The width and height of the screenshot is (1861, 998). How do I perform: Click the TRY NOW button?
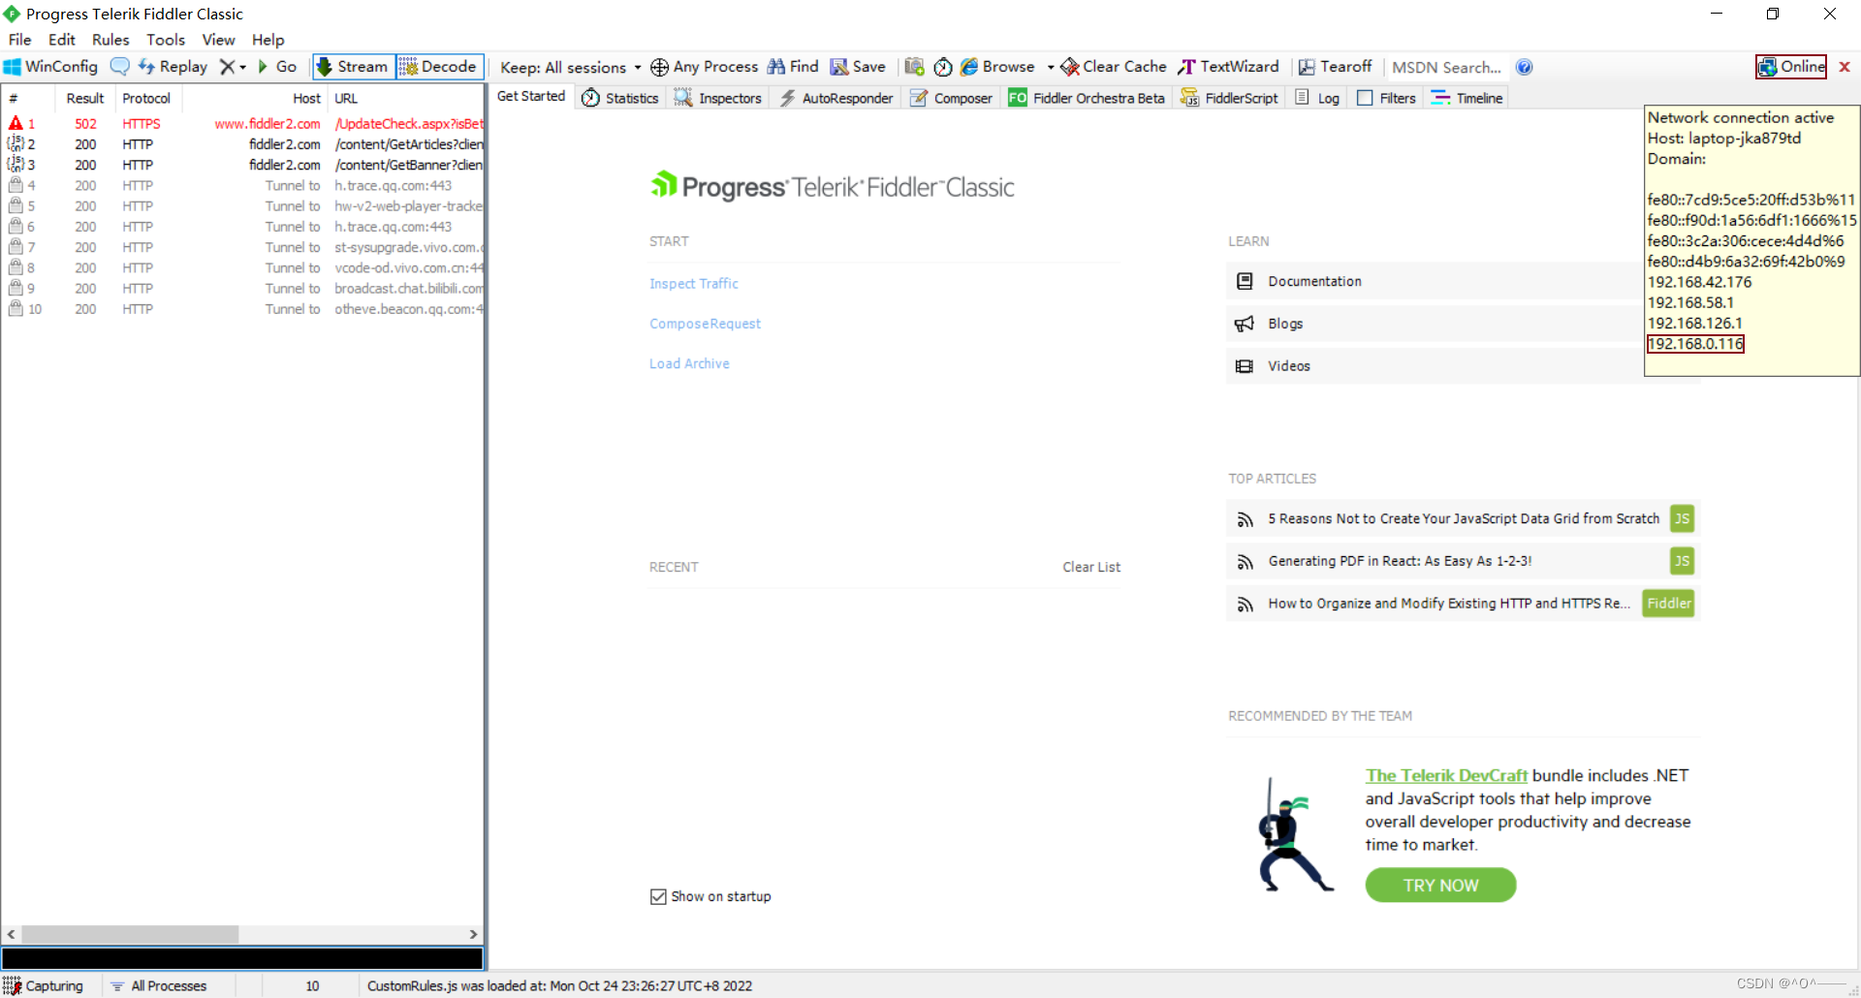click(x=1440, y=885)
